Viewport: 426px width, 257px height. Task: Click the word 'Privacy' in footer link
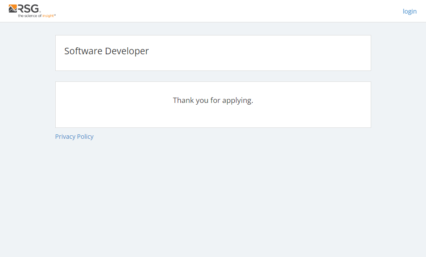[x=65, y=137]
